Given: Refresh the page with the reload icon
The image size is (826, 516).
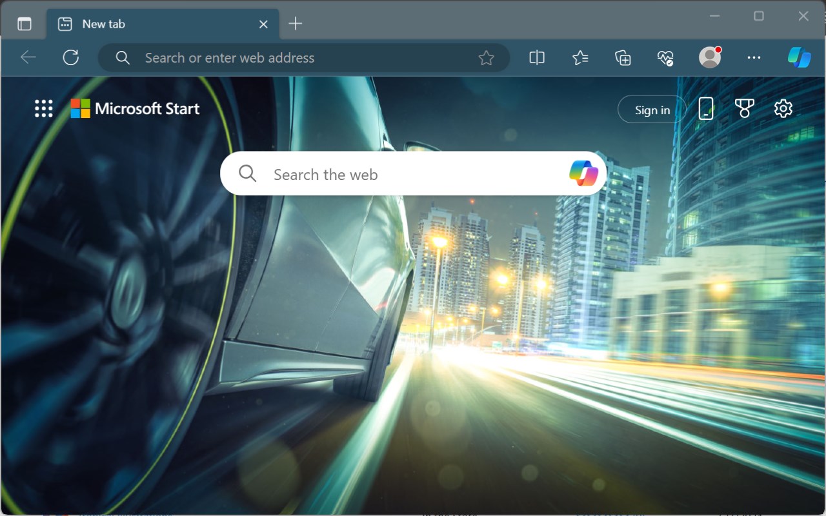Looking at the screenshot, I should click(x=71, y=57).
